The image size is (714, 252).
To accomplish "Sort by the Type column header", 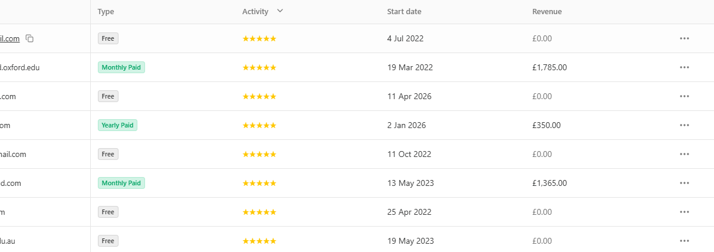I will [106, 12].
